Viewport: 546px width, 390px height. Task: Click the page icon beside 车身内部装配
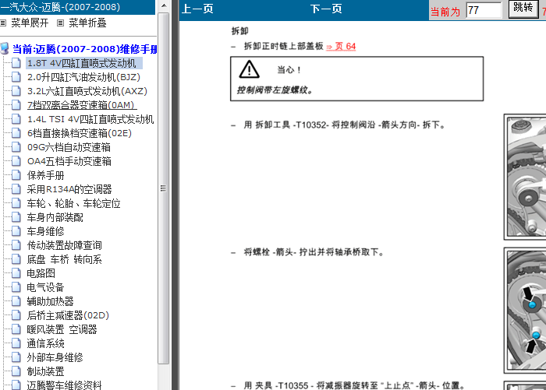pyautogui.click(x=16, y=217)
